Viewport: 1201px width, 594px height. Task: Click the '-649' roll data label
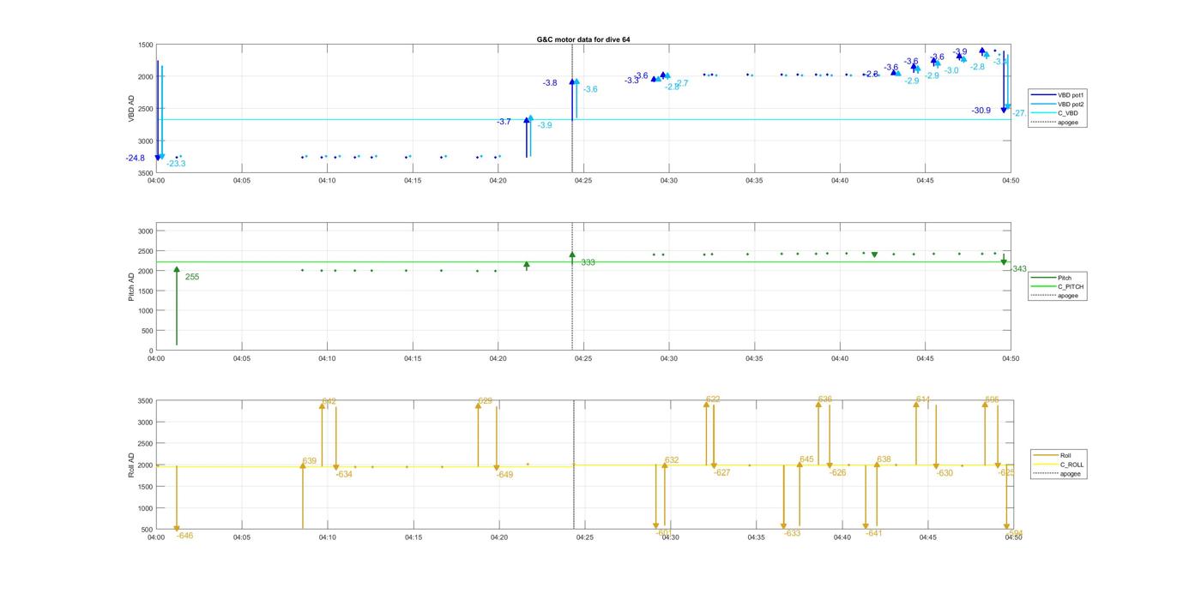pos(504,475)
